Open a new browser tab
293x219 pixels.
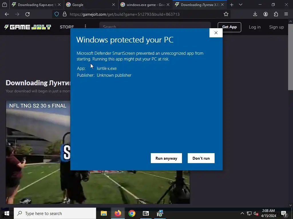[232, 5]
